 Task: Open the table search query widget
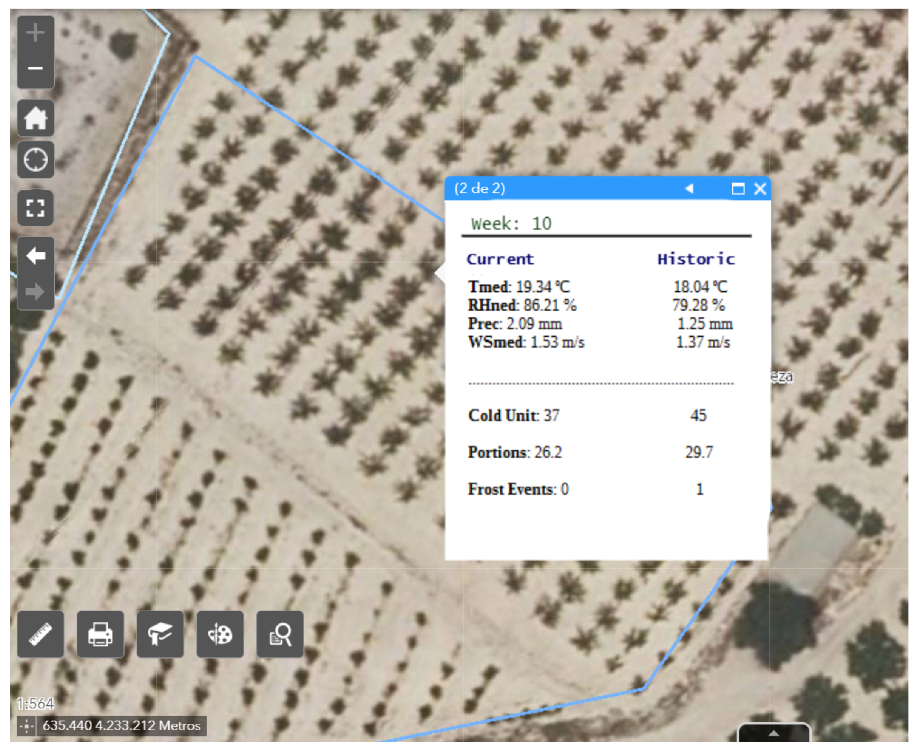tap(280, 634)
